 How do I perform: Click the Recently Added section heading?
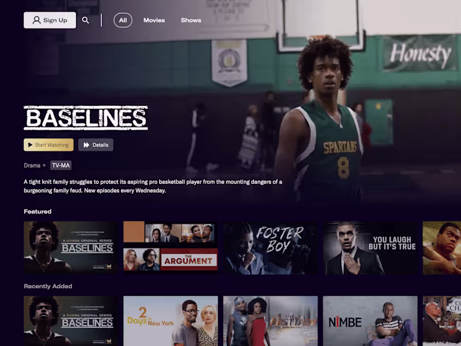coord(48,286)
